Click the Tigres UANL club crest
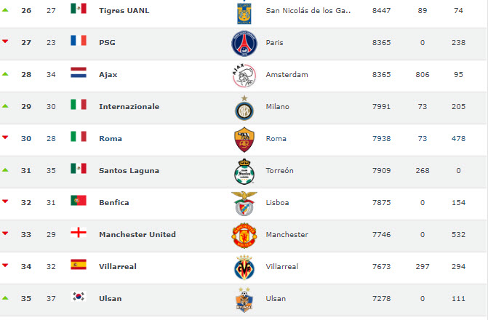The image size is (488, 320). click(x=244, y=11)
